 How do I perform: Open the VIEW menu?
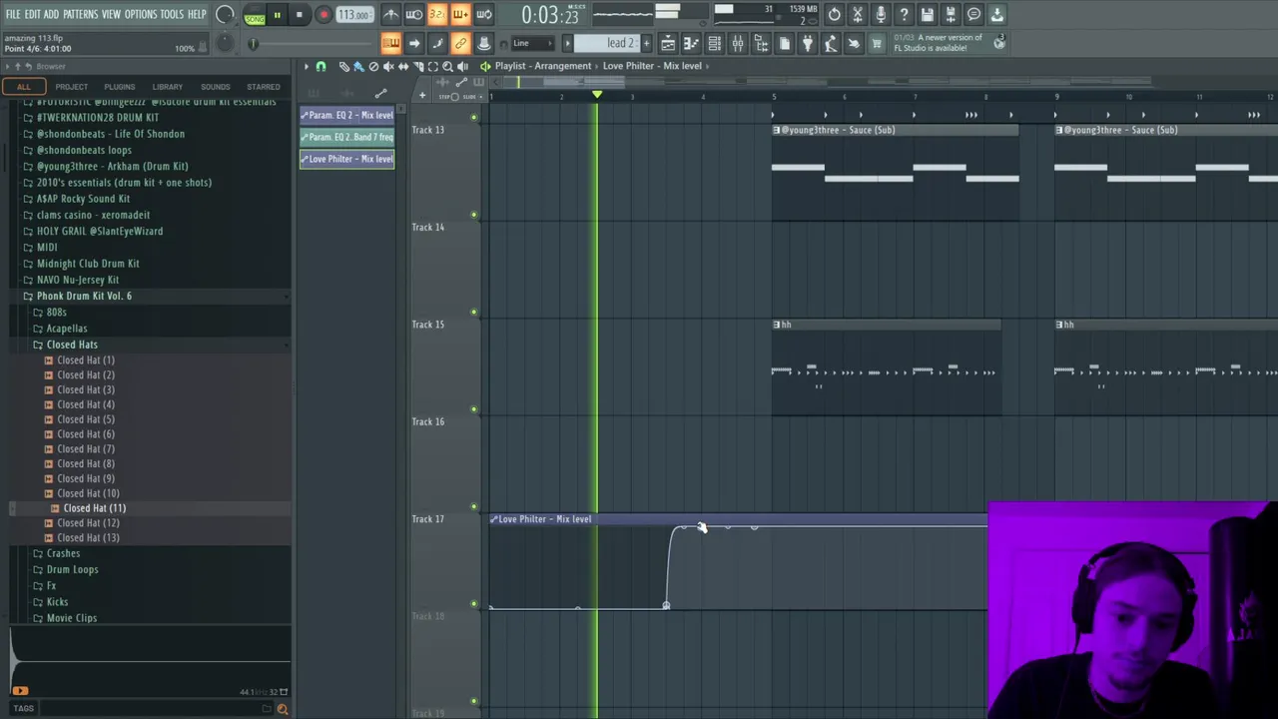tap(111, 14)
